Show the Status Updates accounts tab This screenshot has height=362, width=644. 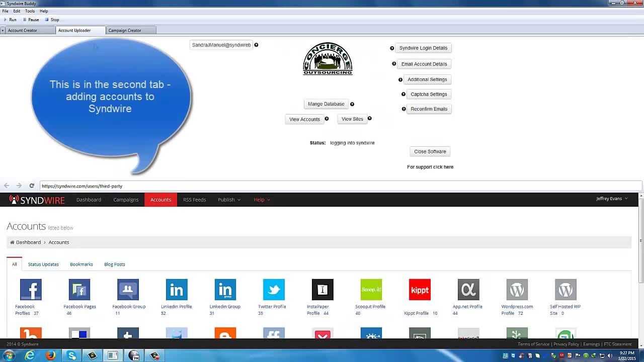pos(43,264)
